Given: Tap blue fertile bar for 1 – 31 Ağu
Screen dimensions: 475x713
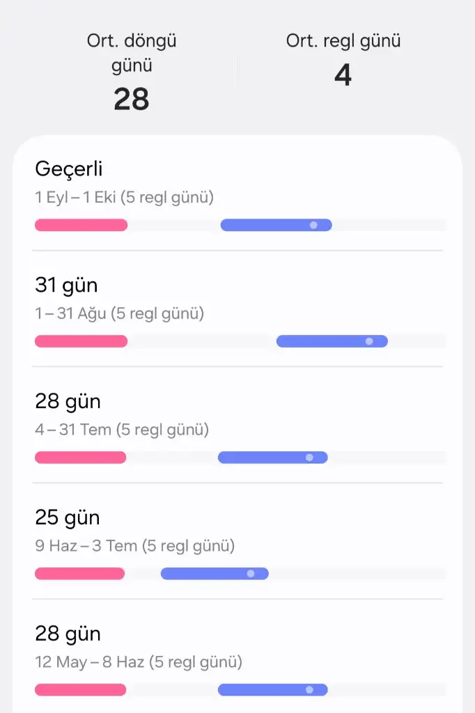Looking at the screenshot, I should coord(320,341).
